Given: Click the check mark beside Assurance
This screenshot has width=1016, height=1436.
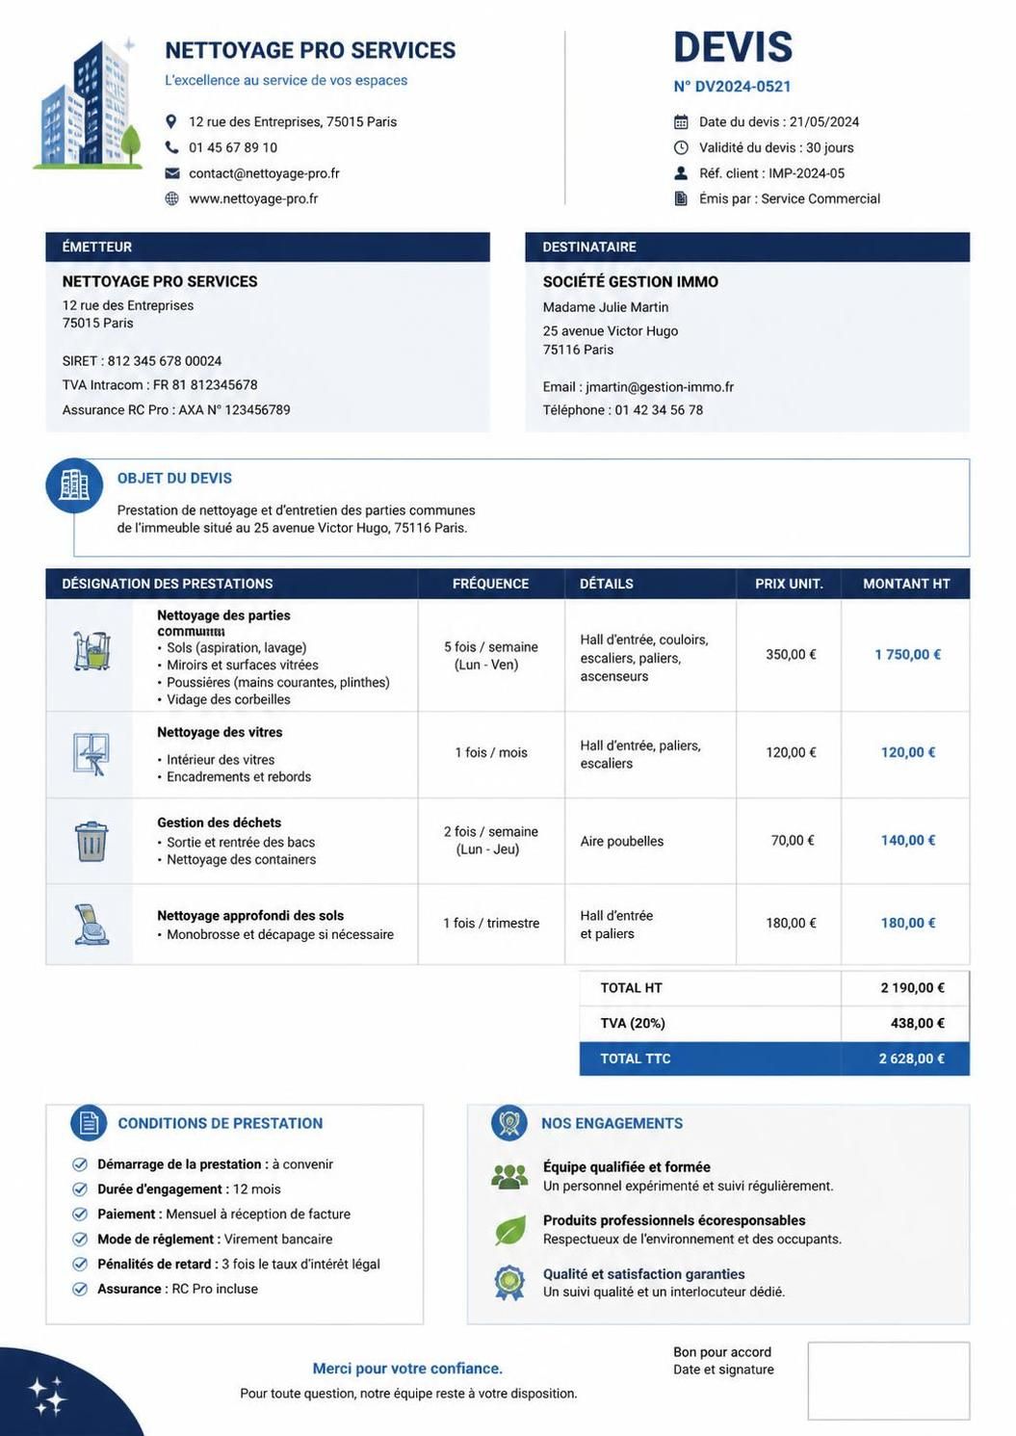Looking at the screenshot, I should click(x=80, y=1290).
